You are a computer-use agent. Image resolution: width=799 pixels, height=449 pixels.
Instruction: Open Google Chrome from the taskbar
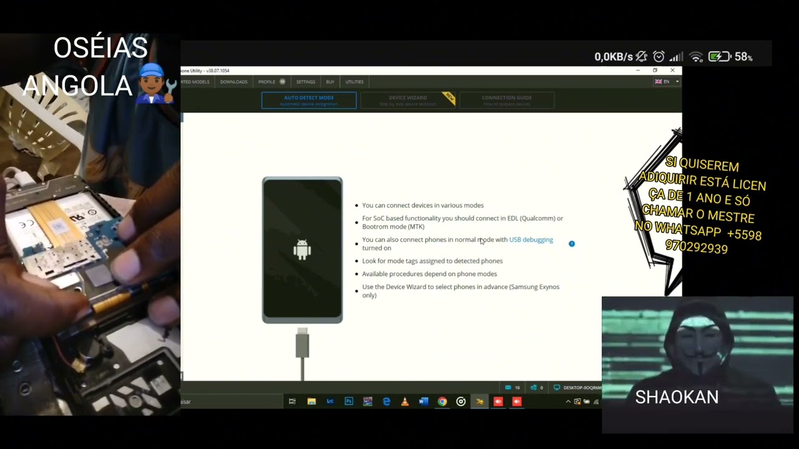(442, 402)
